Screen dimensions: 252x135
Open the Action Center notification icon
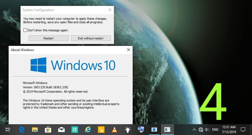click(x=243, y=130)
